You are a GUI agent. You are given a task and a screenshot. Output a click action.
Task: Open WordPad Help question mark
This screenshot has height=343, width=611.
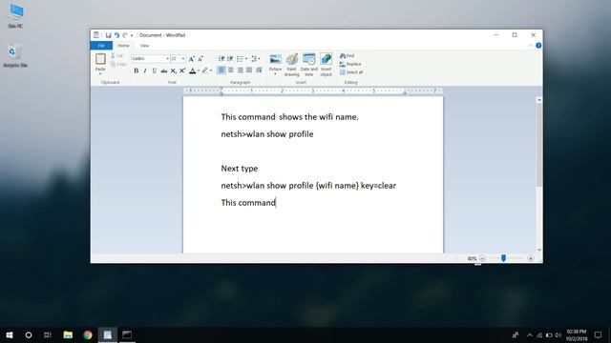click(538, 46)
